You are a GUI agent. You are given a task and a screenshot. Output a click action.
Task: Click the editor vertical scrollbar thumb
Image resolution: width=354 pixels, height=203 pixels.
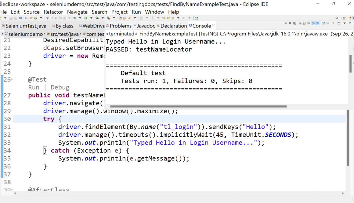348,138
